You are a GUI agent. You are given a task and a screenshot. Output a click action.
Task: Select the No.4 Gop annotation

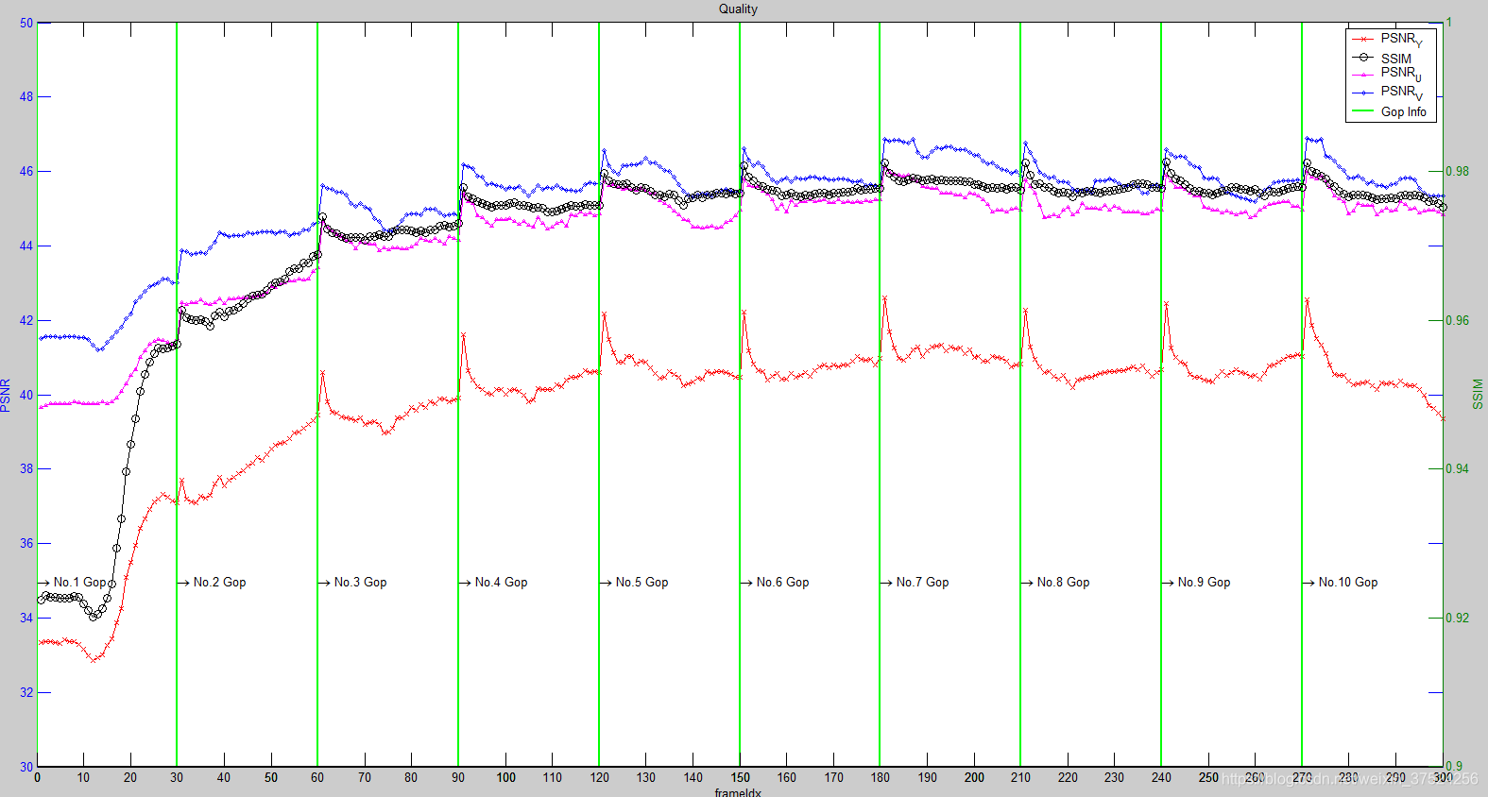(x=493, y=583)
